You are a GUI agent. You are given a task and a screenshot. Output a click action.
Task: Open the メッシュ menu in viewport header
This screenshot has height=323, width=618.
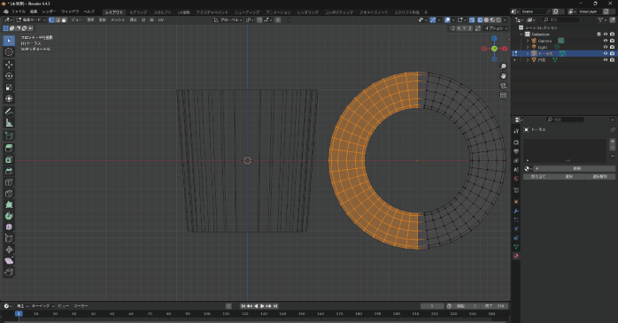pyautogui.click(x=118, y=19)
